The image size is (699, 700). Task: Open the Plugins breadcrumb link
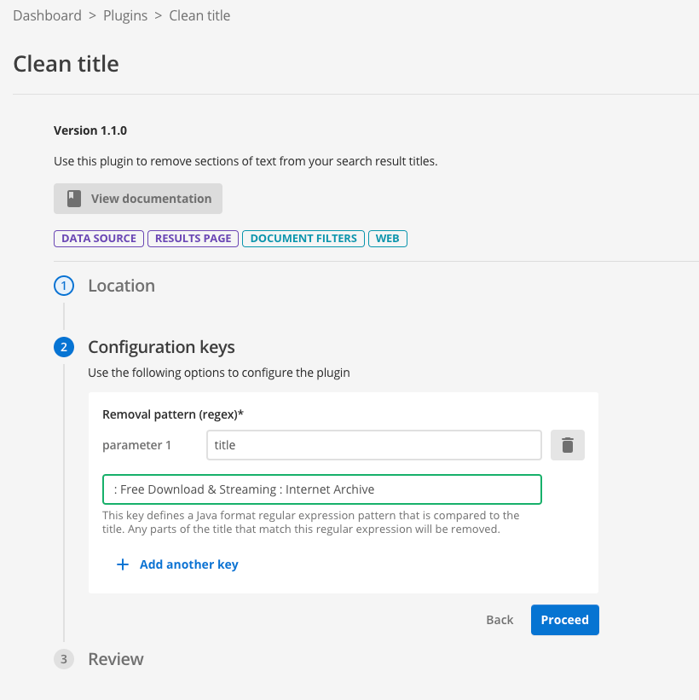[x=124, y=15]
